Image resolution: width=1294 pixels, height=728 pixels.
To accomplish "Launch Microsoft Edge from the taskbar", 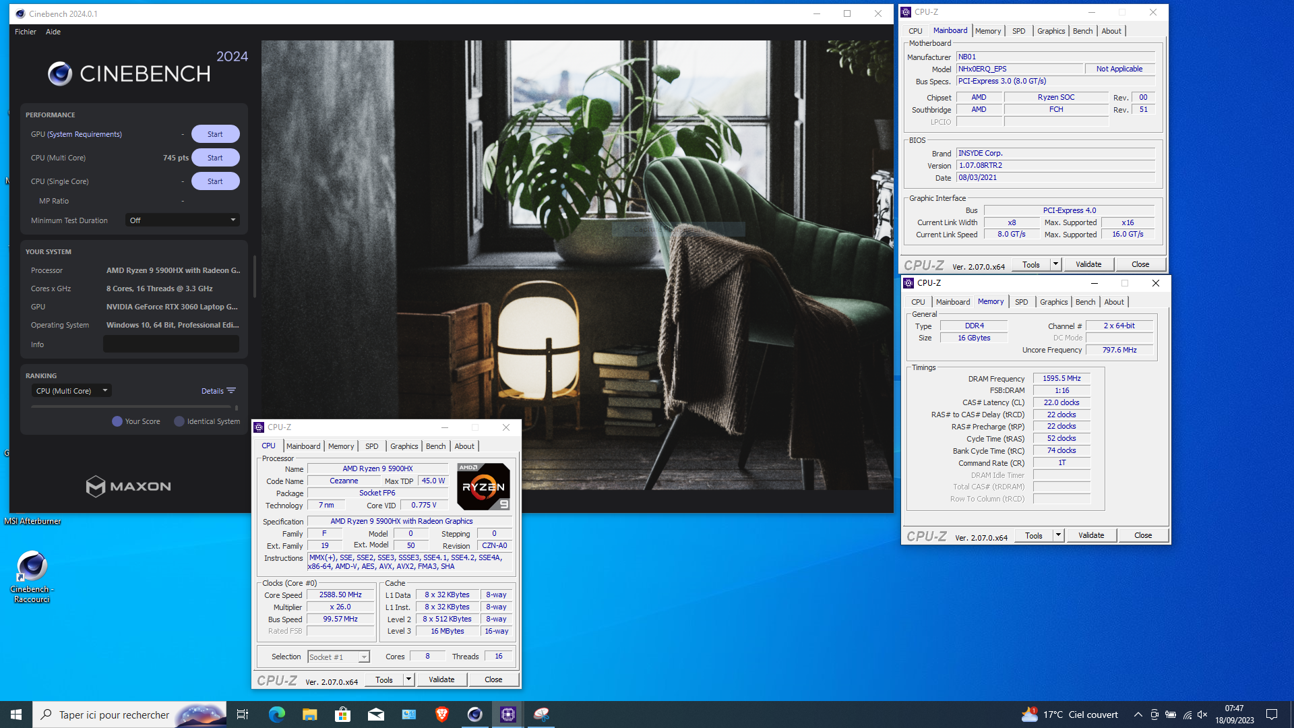I will click(276, 715).
